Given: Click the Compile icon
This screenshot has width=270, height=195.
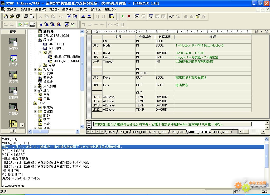Looking at the screenshot, I should pyautogui.click(x=69, y=16).
